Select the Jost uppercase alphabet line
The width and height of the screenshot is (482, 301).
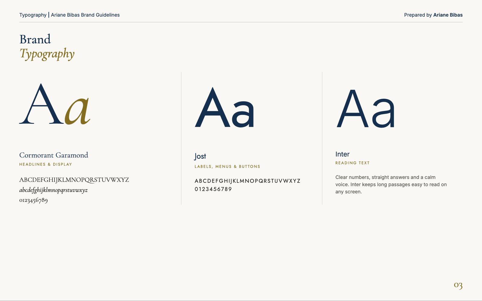click(x=247, y=181)
